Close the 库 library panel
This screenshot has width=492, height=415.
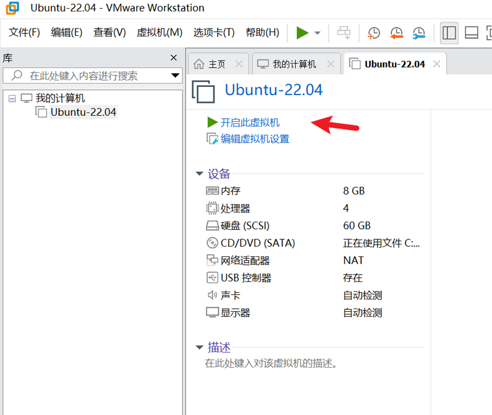point(173,58)
